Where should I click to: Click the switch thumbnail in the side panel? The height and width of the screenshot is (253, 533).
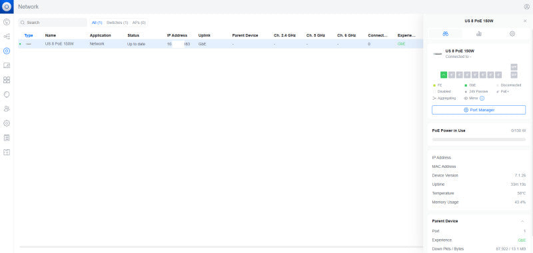438,54
